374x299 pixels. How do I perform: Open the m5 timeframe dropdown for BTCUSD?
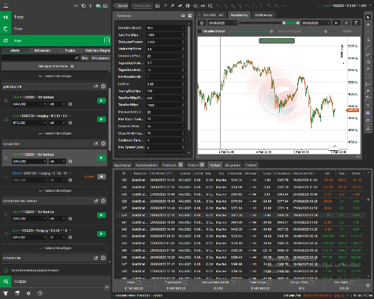(x=57, y=123)
